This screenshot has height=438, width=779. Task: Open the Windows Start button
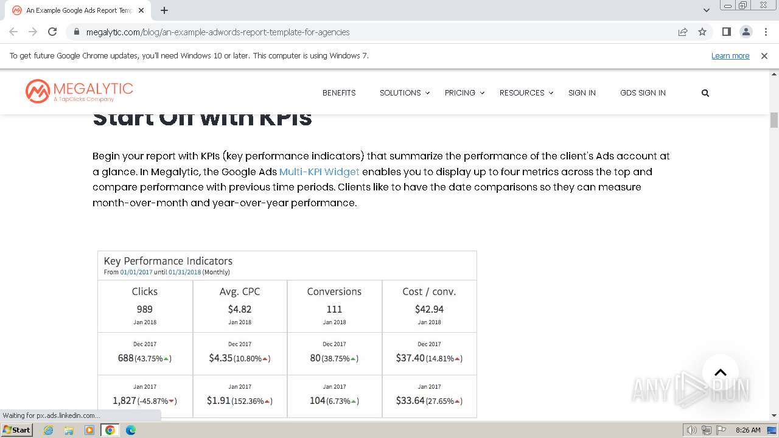16,429
